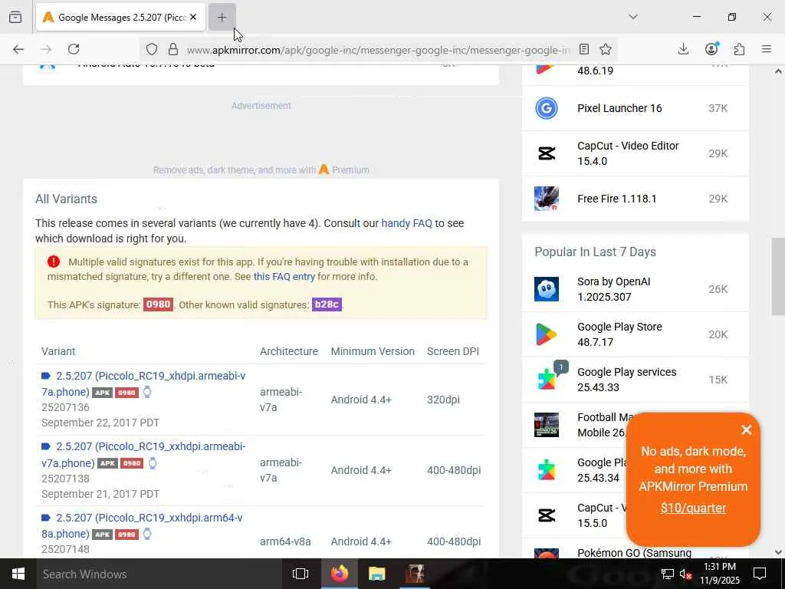The width and height of the screenshot is (785, 589).
Task: Open the $10/quarter premium link
Action: [x=693, y=508]
